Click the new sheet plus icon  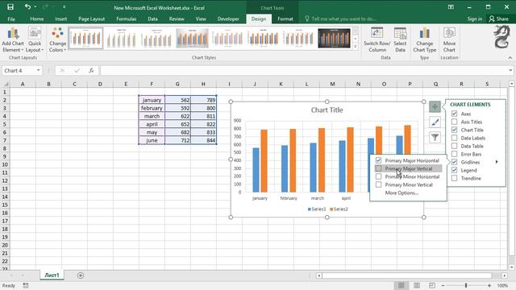pyautogui.click(x=81, y=275)
